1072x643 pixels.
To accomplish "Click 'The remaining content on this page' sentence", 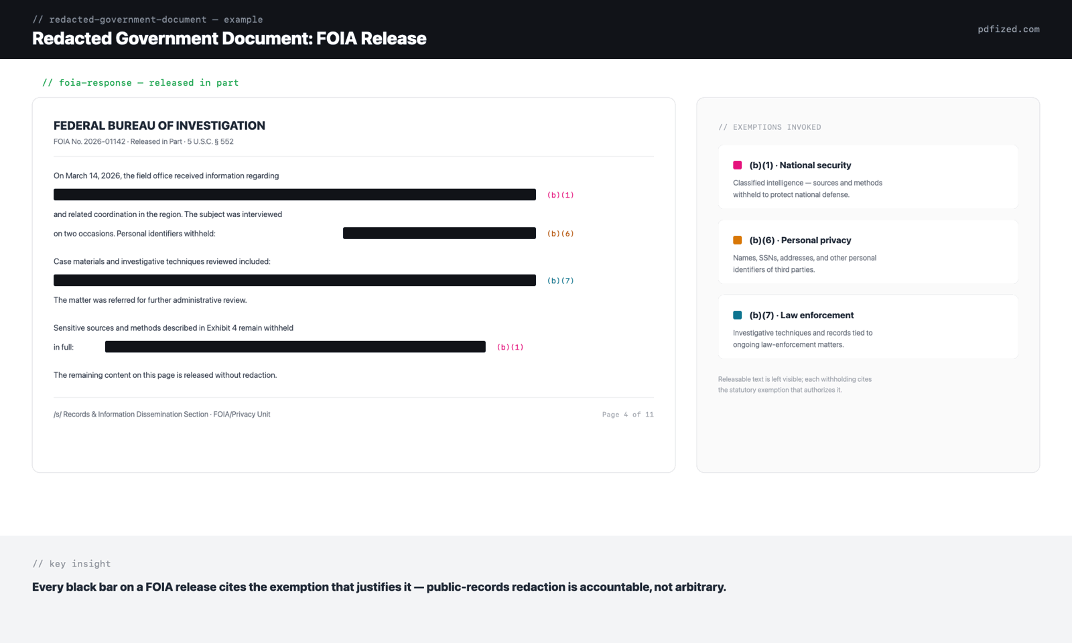I will click(165, 375).
